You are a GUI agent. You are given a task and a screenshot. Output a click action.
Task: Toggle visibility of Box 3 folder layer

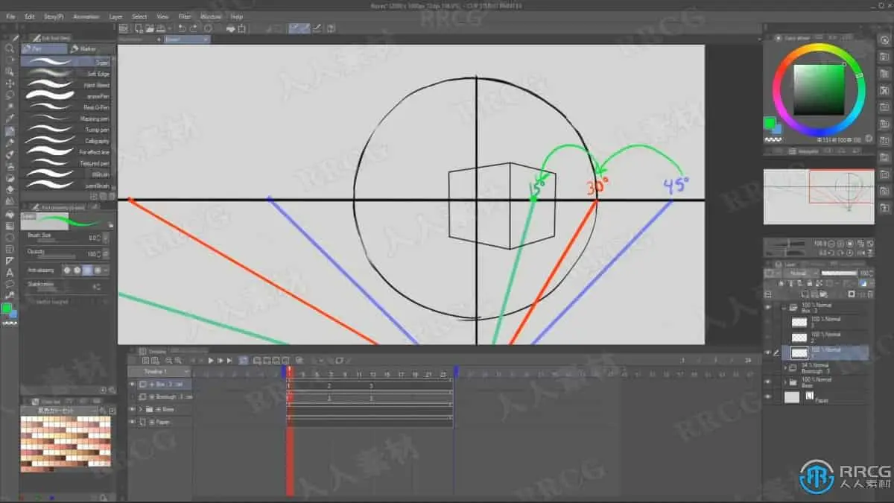pyautogui.click(x=768, y=307)
